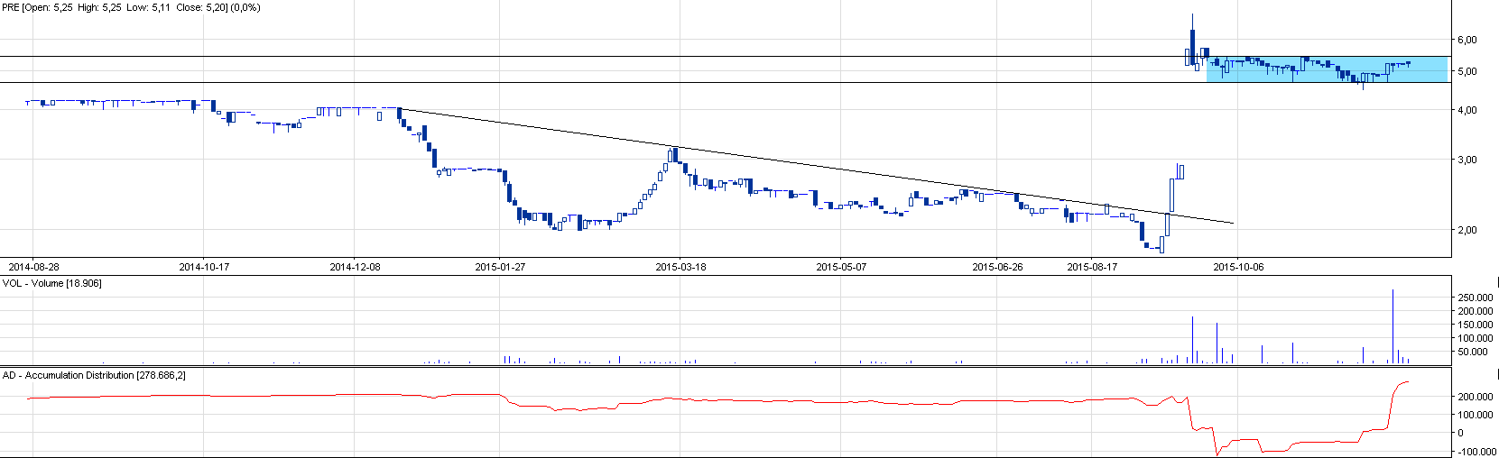Click the -100.000 accumulation axis label
Screen dimensions: 1499x458
click(1475, 452)
